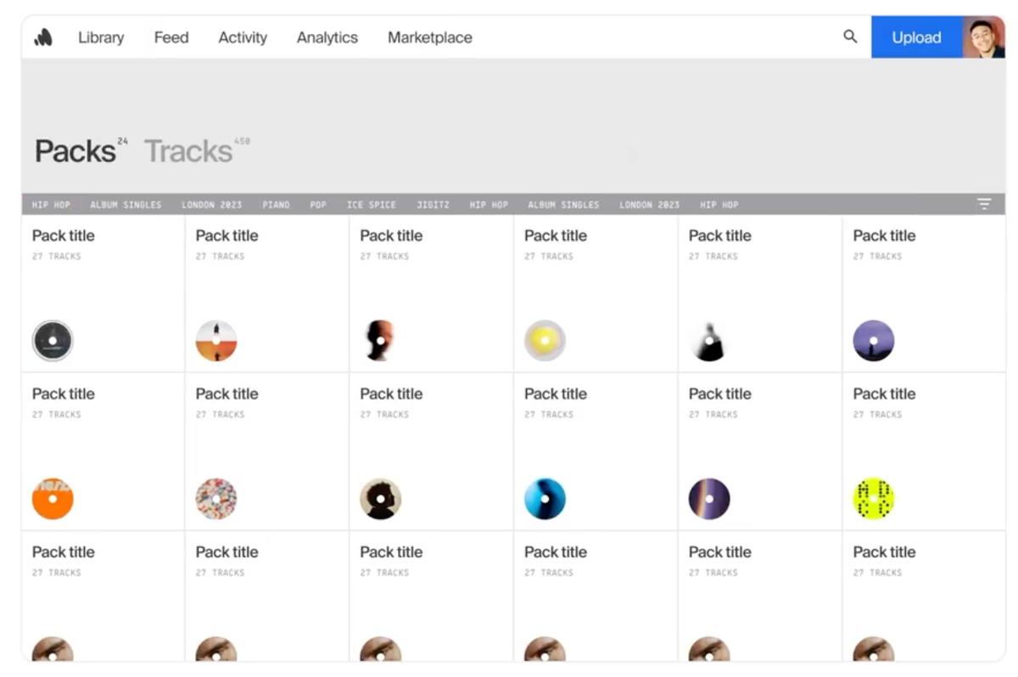This screenshot has height=677, width=1018.
Task: Select the pale yellow disc pack cover
Action: (545, 341)
